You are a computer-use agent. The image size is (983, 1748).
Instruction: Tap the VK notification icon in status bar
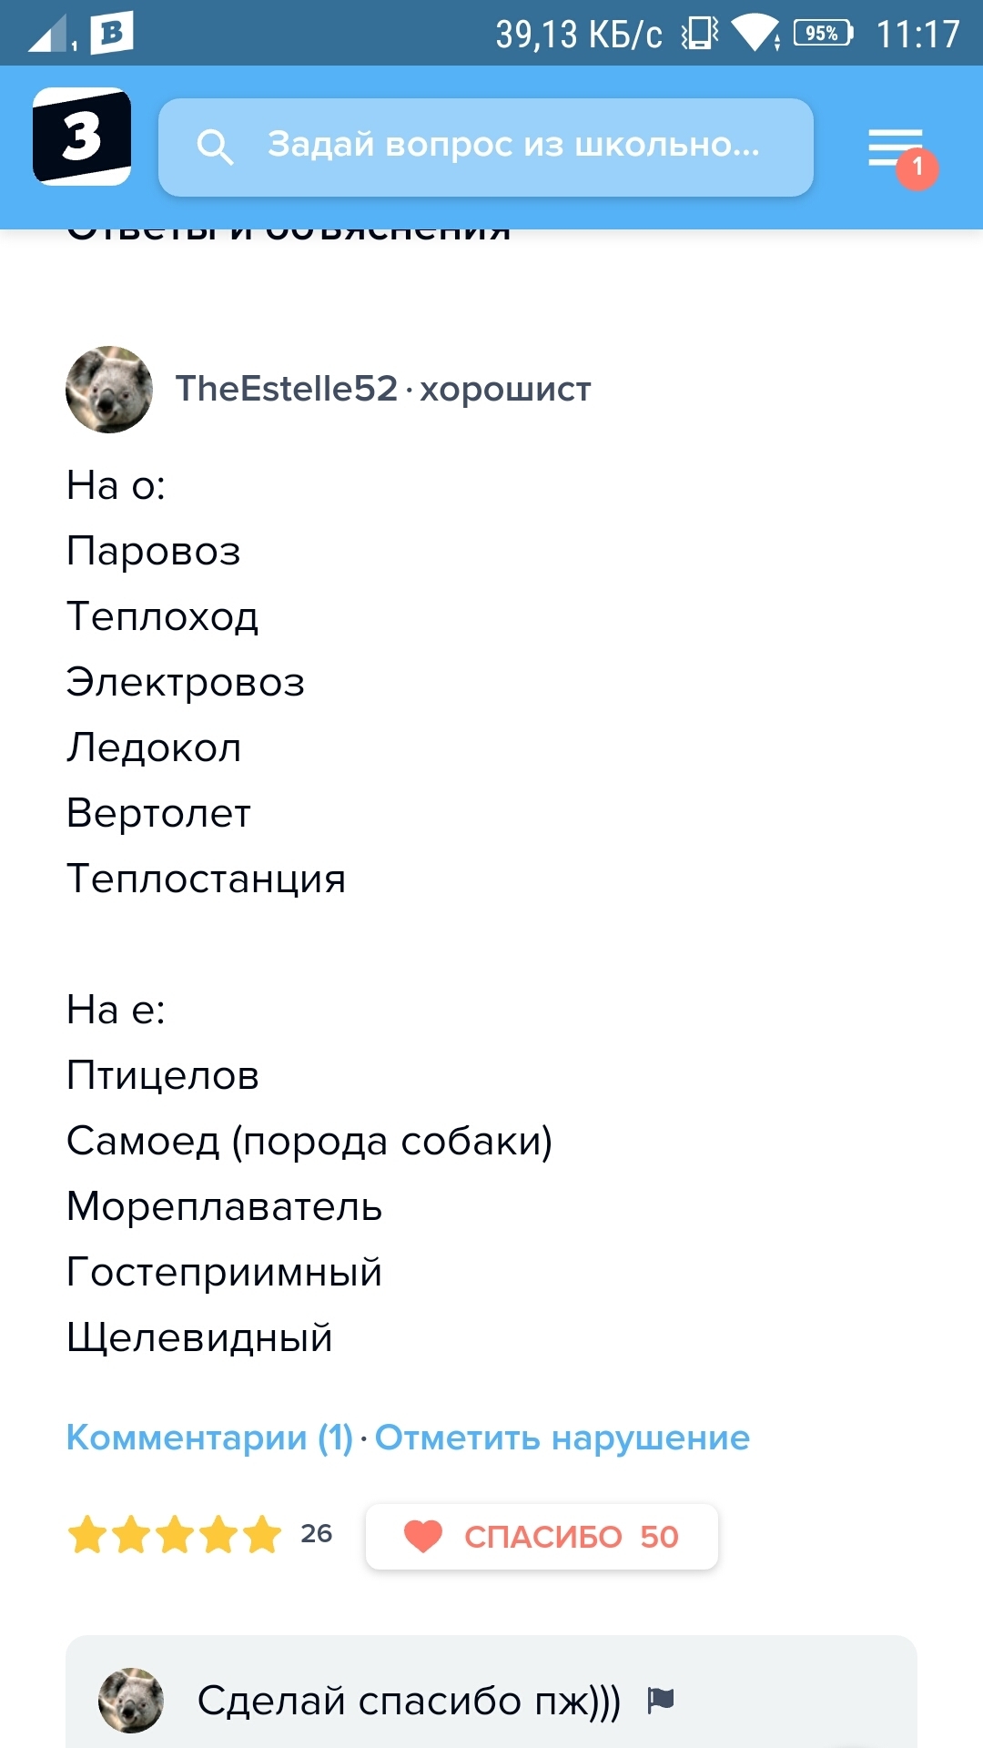[x=112, y=34]
